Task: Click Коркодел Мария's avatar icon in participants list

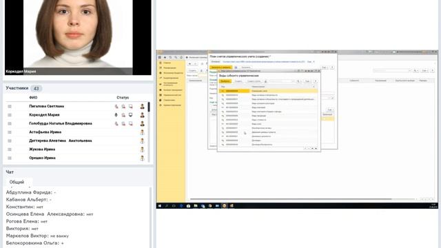Action: 143,115
